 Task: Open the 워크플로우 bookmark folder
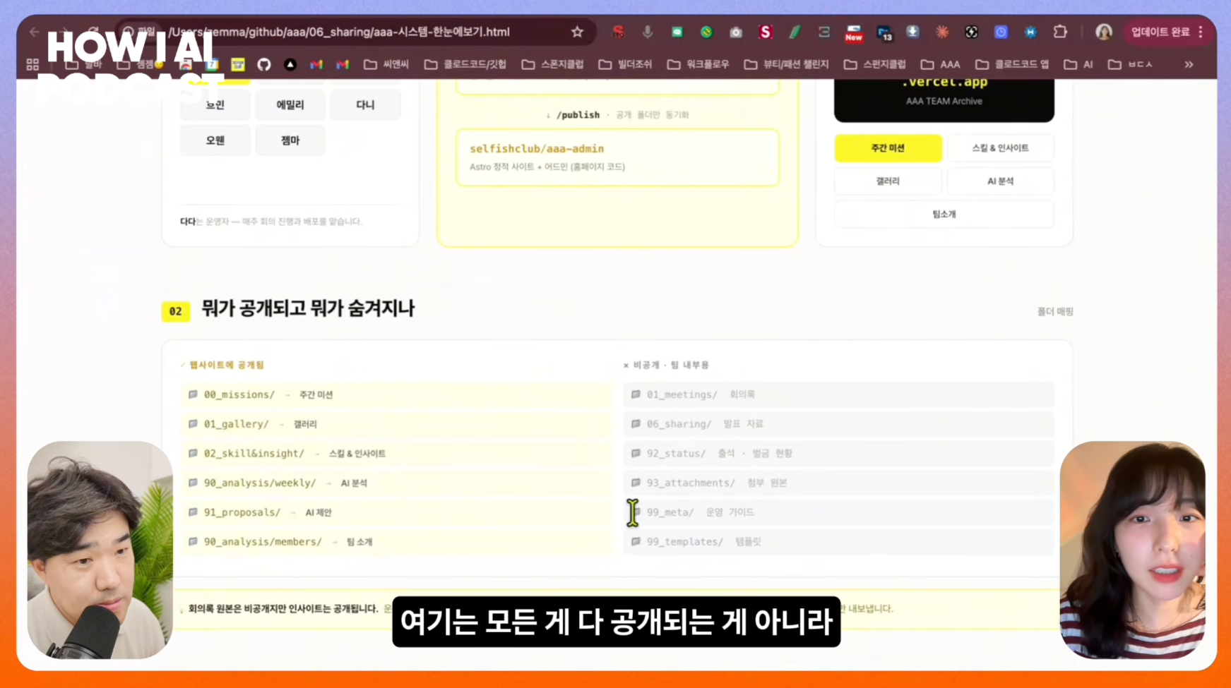[698, 64]
